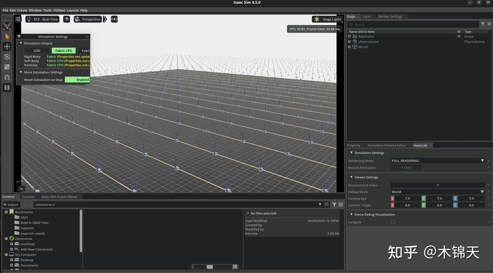
Task: Toggle Reset Simulation on Stop Enabled
Action: pos(77,79)
